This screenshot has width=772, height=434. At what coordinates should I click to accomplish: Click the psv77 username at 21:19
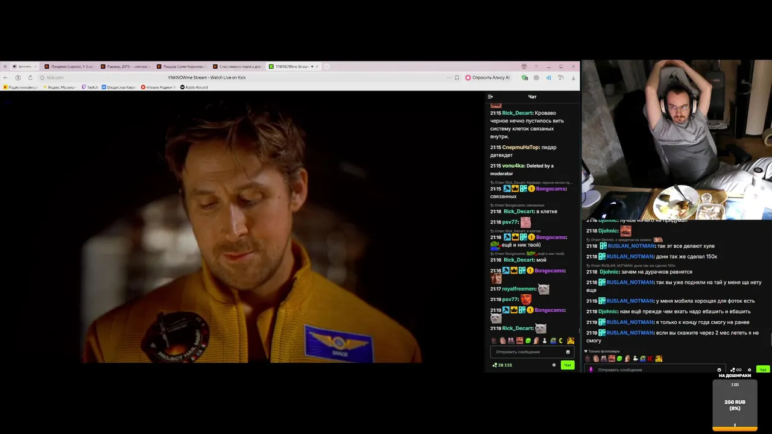point(510,300)
